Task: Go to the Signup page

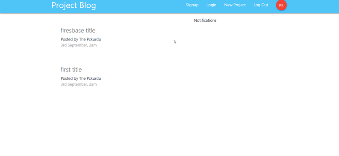Action: tap(192, 5)
